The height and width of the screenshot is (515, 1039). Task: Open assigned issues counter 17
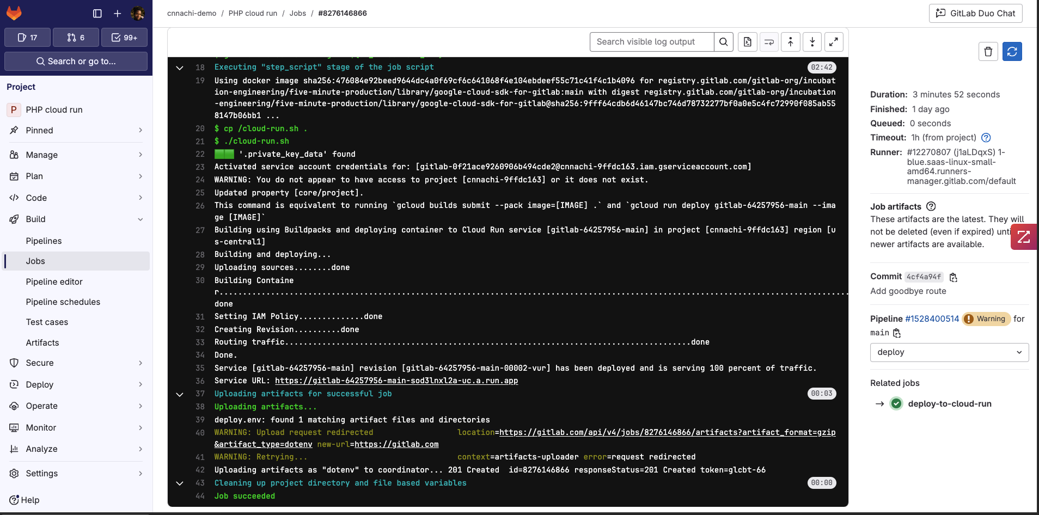pos(27,38)
